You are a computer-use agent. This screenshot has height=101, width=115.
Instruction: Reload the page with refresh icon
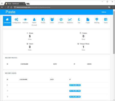point(8,7)
